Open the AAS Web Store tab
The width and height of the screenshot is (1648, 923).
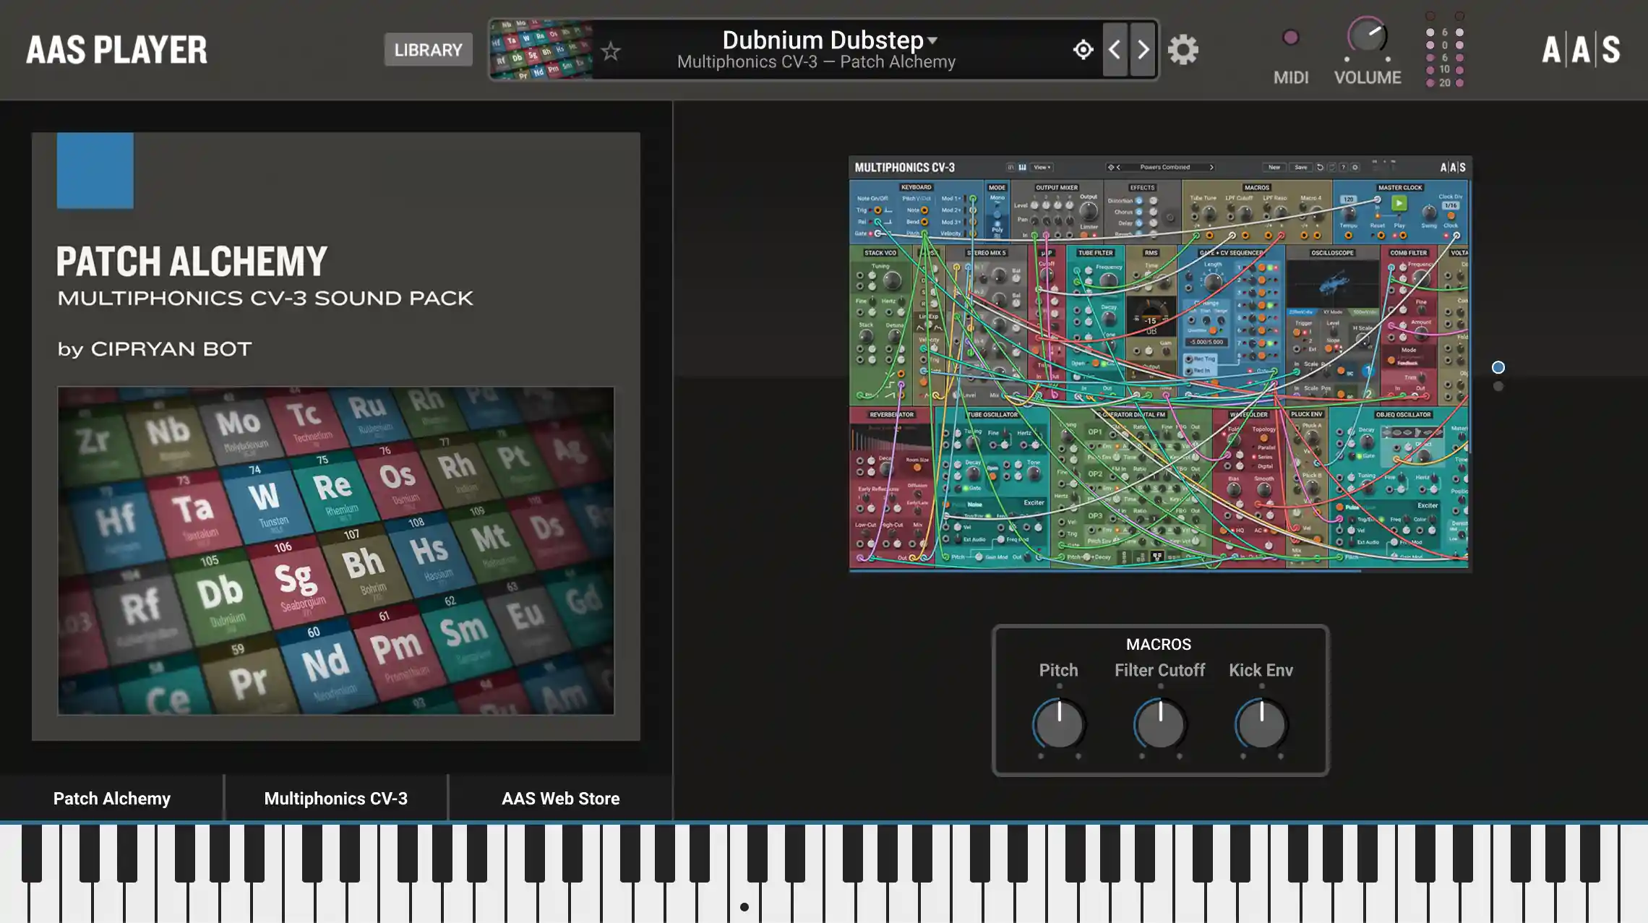560,798
